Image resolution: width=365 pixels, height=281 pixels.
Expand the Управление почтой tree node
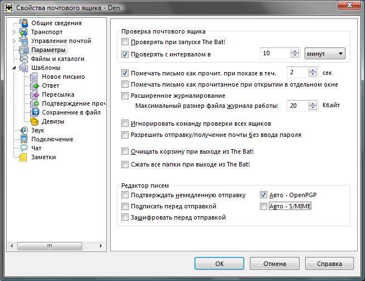click(14, 41)
